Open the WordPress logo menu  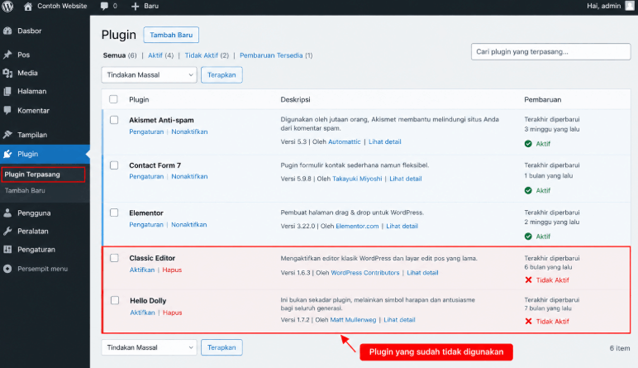[x=7, y=6]
